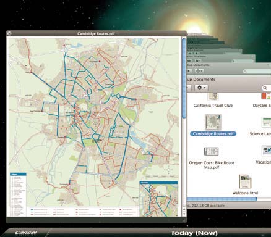Click the Today (Now) timeline label
Viewport: 271px width, 237px height.
tap(194, 233)
